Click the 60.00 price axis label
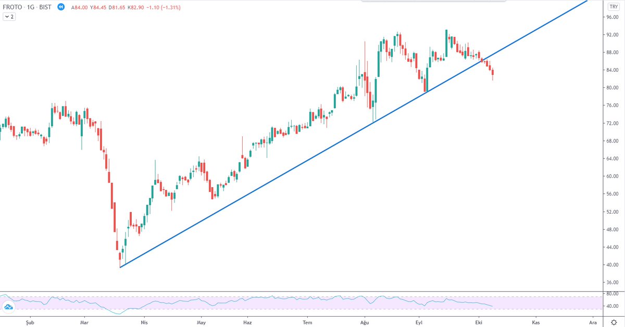Image resolution: width=625 pixels, height=327 pixels. (611, 176)
